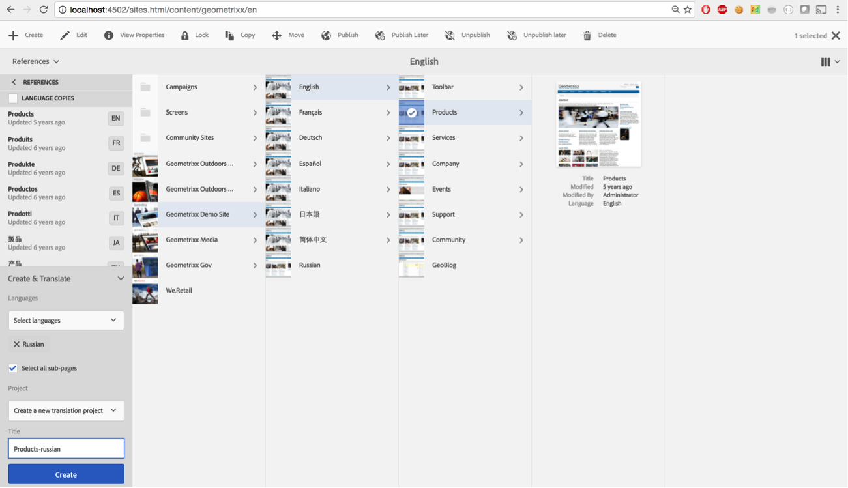The height and width of the screenshot is (488, 848).
Task: Remove the Russian language tag
Action: (17, 344)
